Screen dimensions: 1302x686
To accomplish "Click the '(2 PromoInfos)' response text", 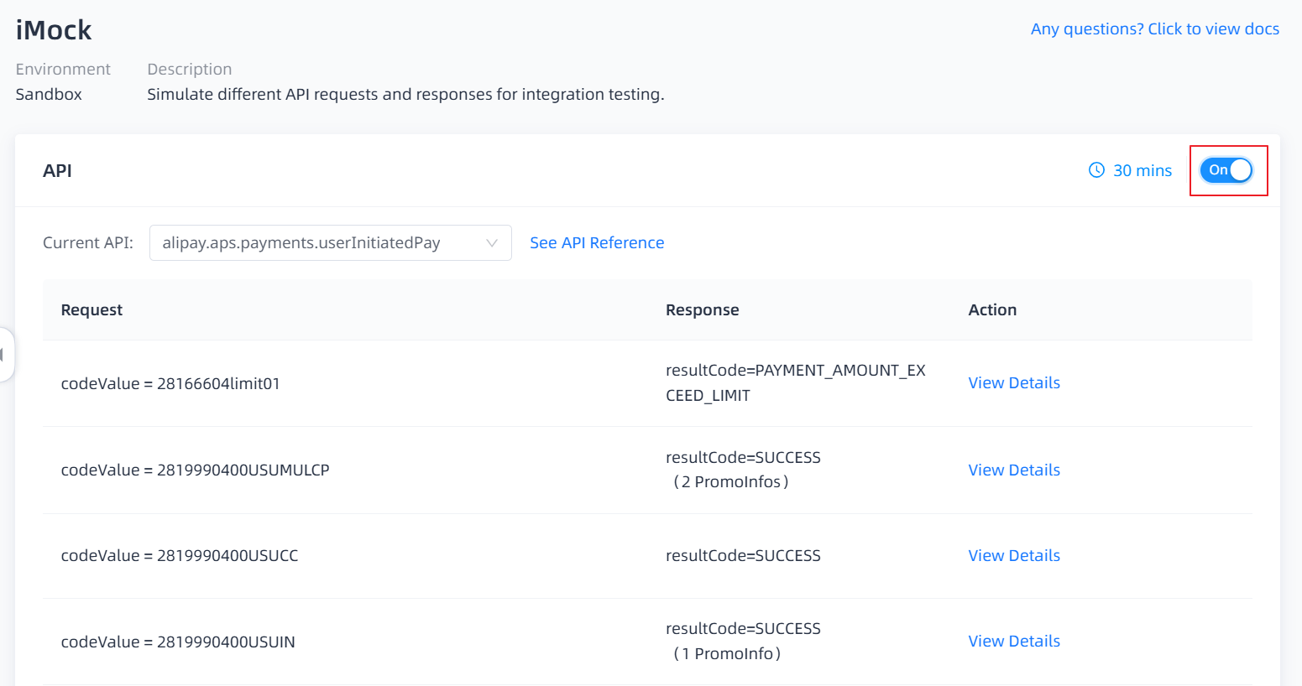I will (730, 482).
